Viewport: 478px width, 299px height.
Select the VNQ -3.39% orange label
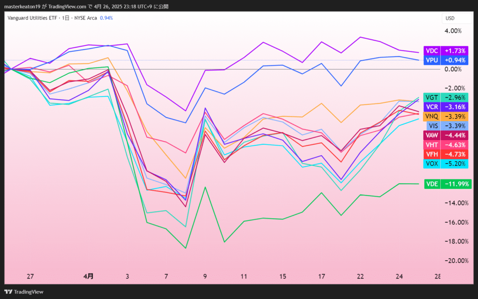446,116
